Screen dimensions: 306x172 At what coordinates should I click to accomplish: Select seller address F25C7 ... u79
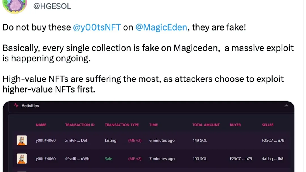pos(273,140)
